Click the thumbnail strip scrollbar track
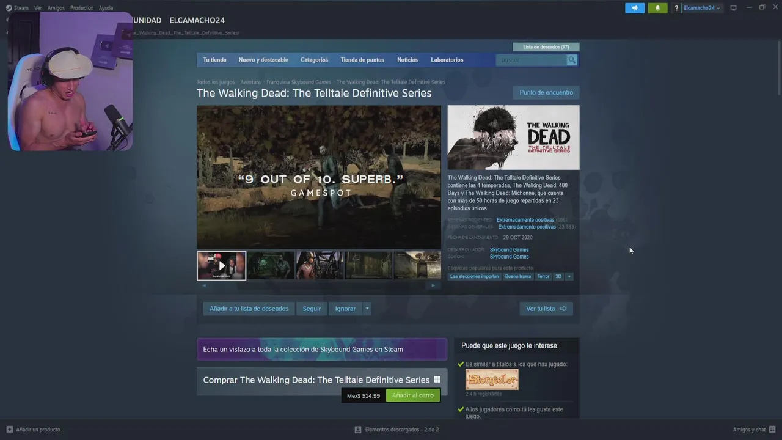 (318, 285)
